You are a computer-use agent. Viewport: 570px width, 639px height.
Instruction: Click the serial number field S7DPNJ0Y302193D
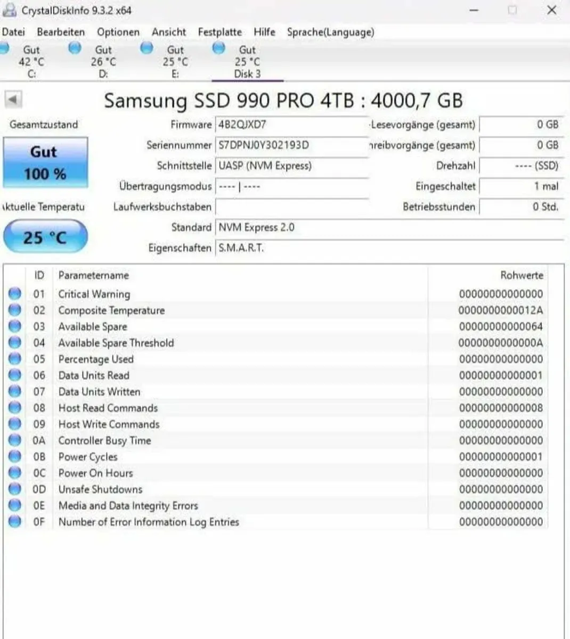(x=291, y=145)
